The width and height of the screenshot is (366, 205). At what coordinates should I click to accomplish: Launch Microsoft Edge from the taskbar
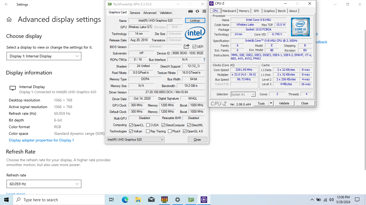(x=125, y=200)
